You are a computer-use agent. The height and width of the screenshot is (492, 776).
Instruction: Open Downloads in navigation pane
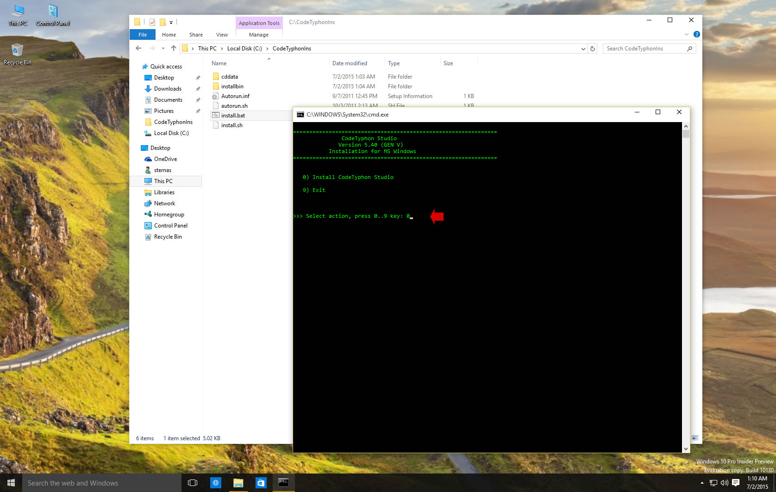click(x=168, y=89)
